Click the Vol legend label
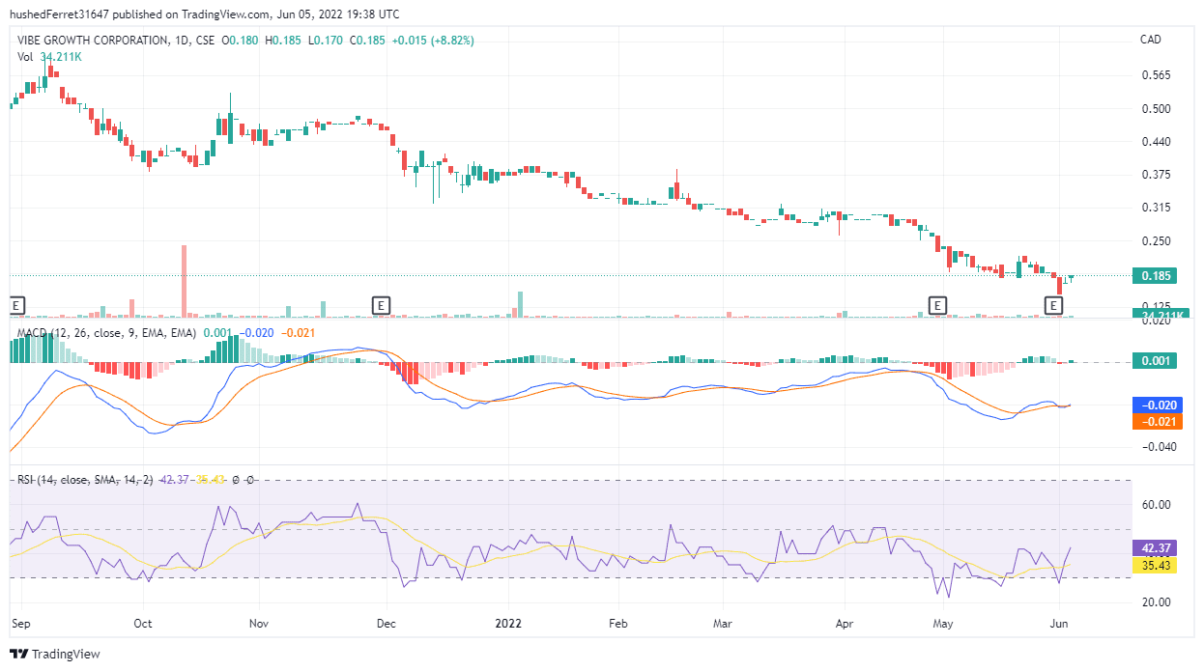This screenshot has height=671, width=1204. [25, 57]
